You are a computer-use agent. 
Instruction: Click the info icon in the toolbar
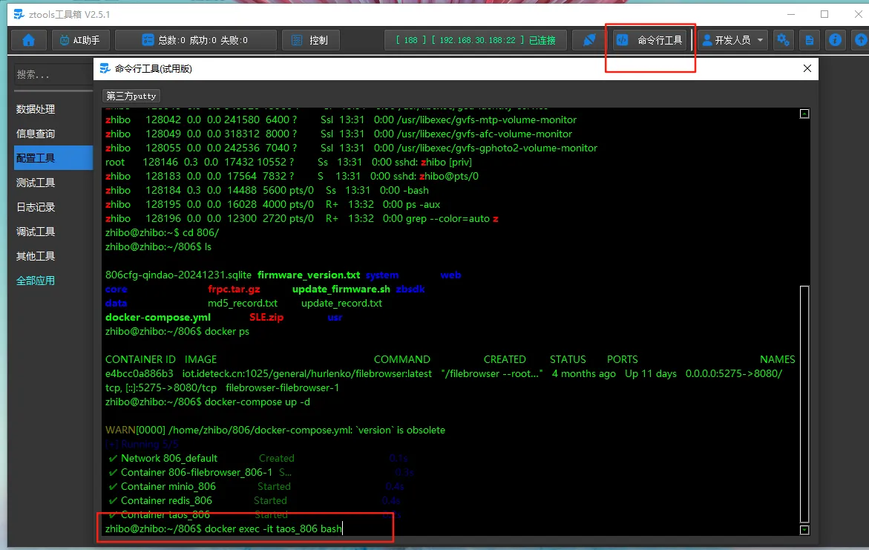click(836, 40)
